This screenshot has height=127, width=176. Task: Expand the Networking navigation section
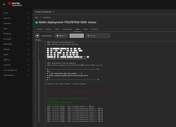(16, 44)
